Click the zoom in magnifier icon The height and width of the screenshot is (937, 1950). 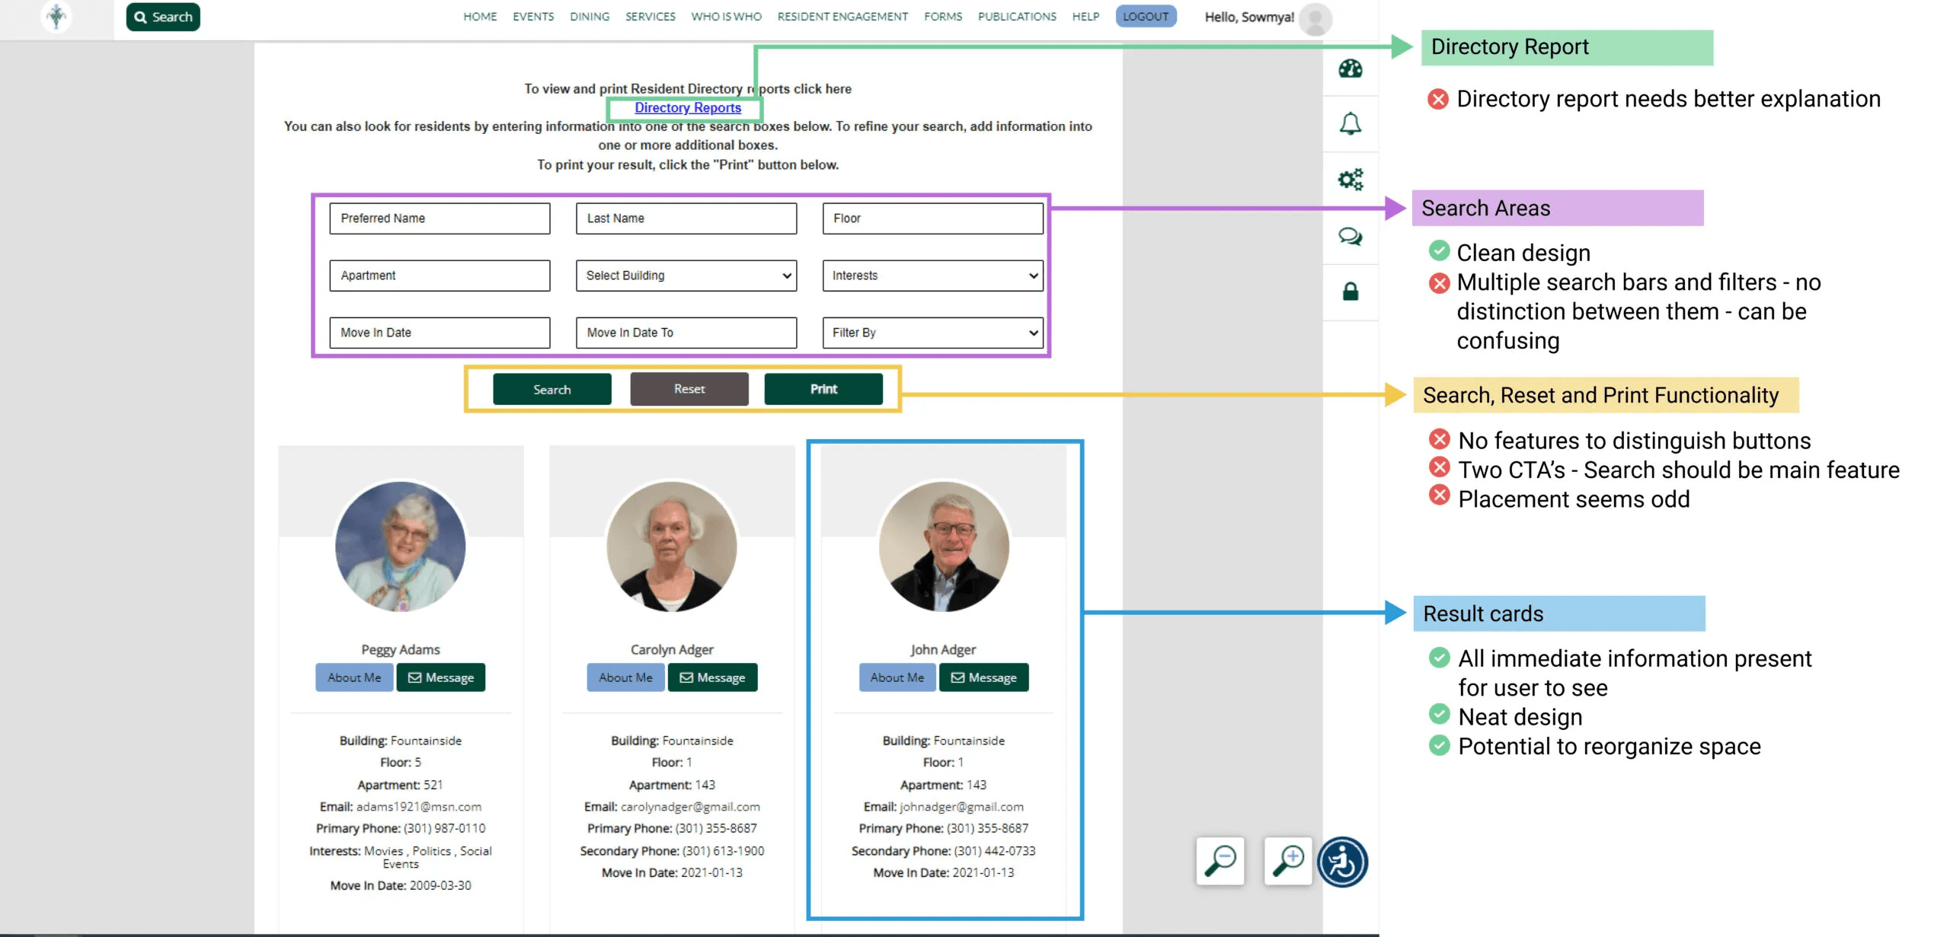click(1287, 861)
